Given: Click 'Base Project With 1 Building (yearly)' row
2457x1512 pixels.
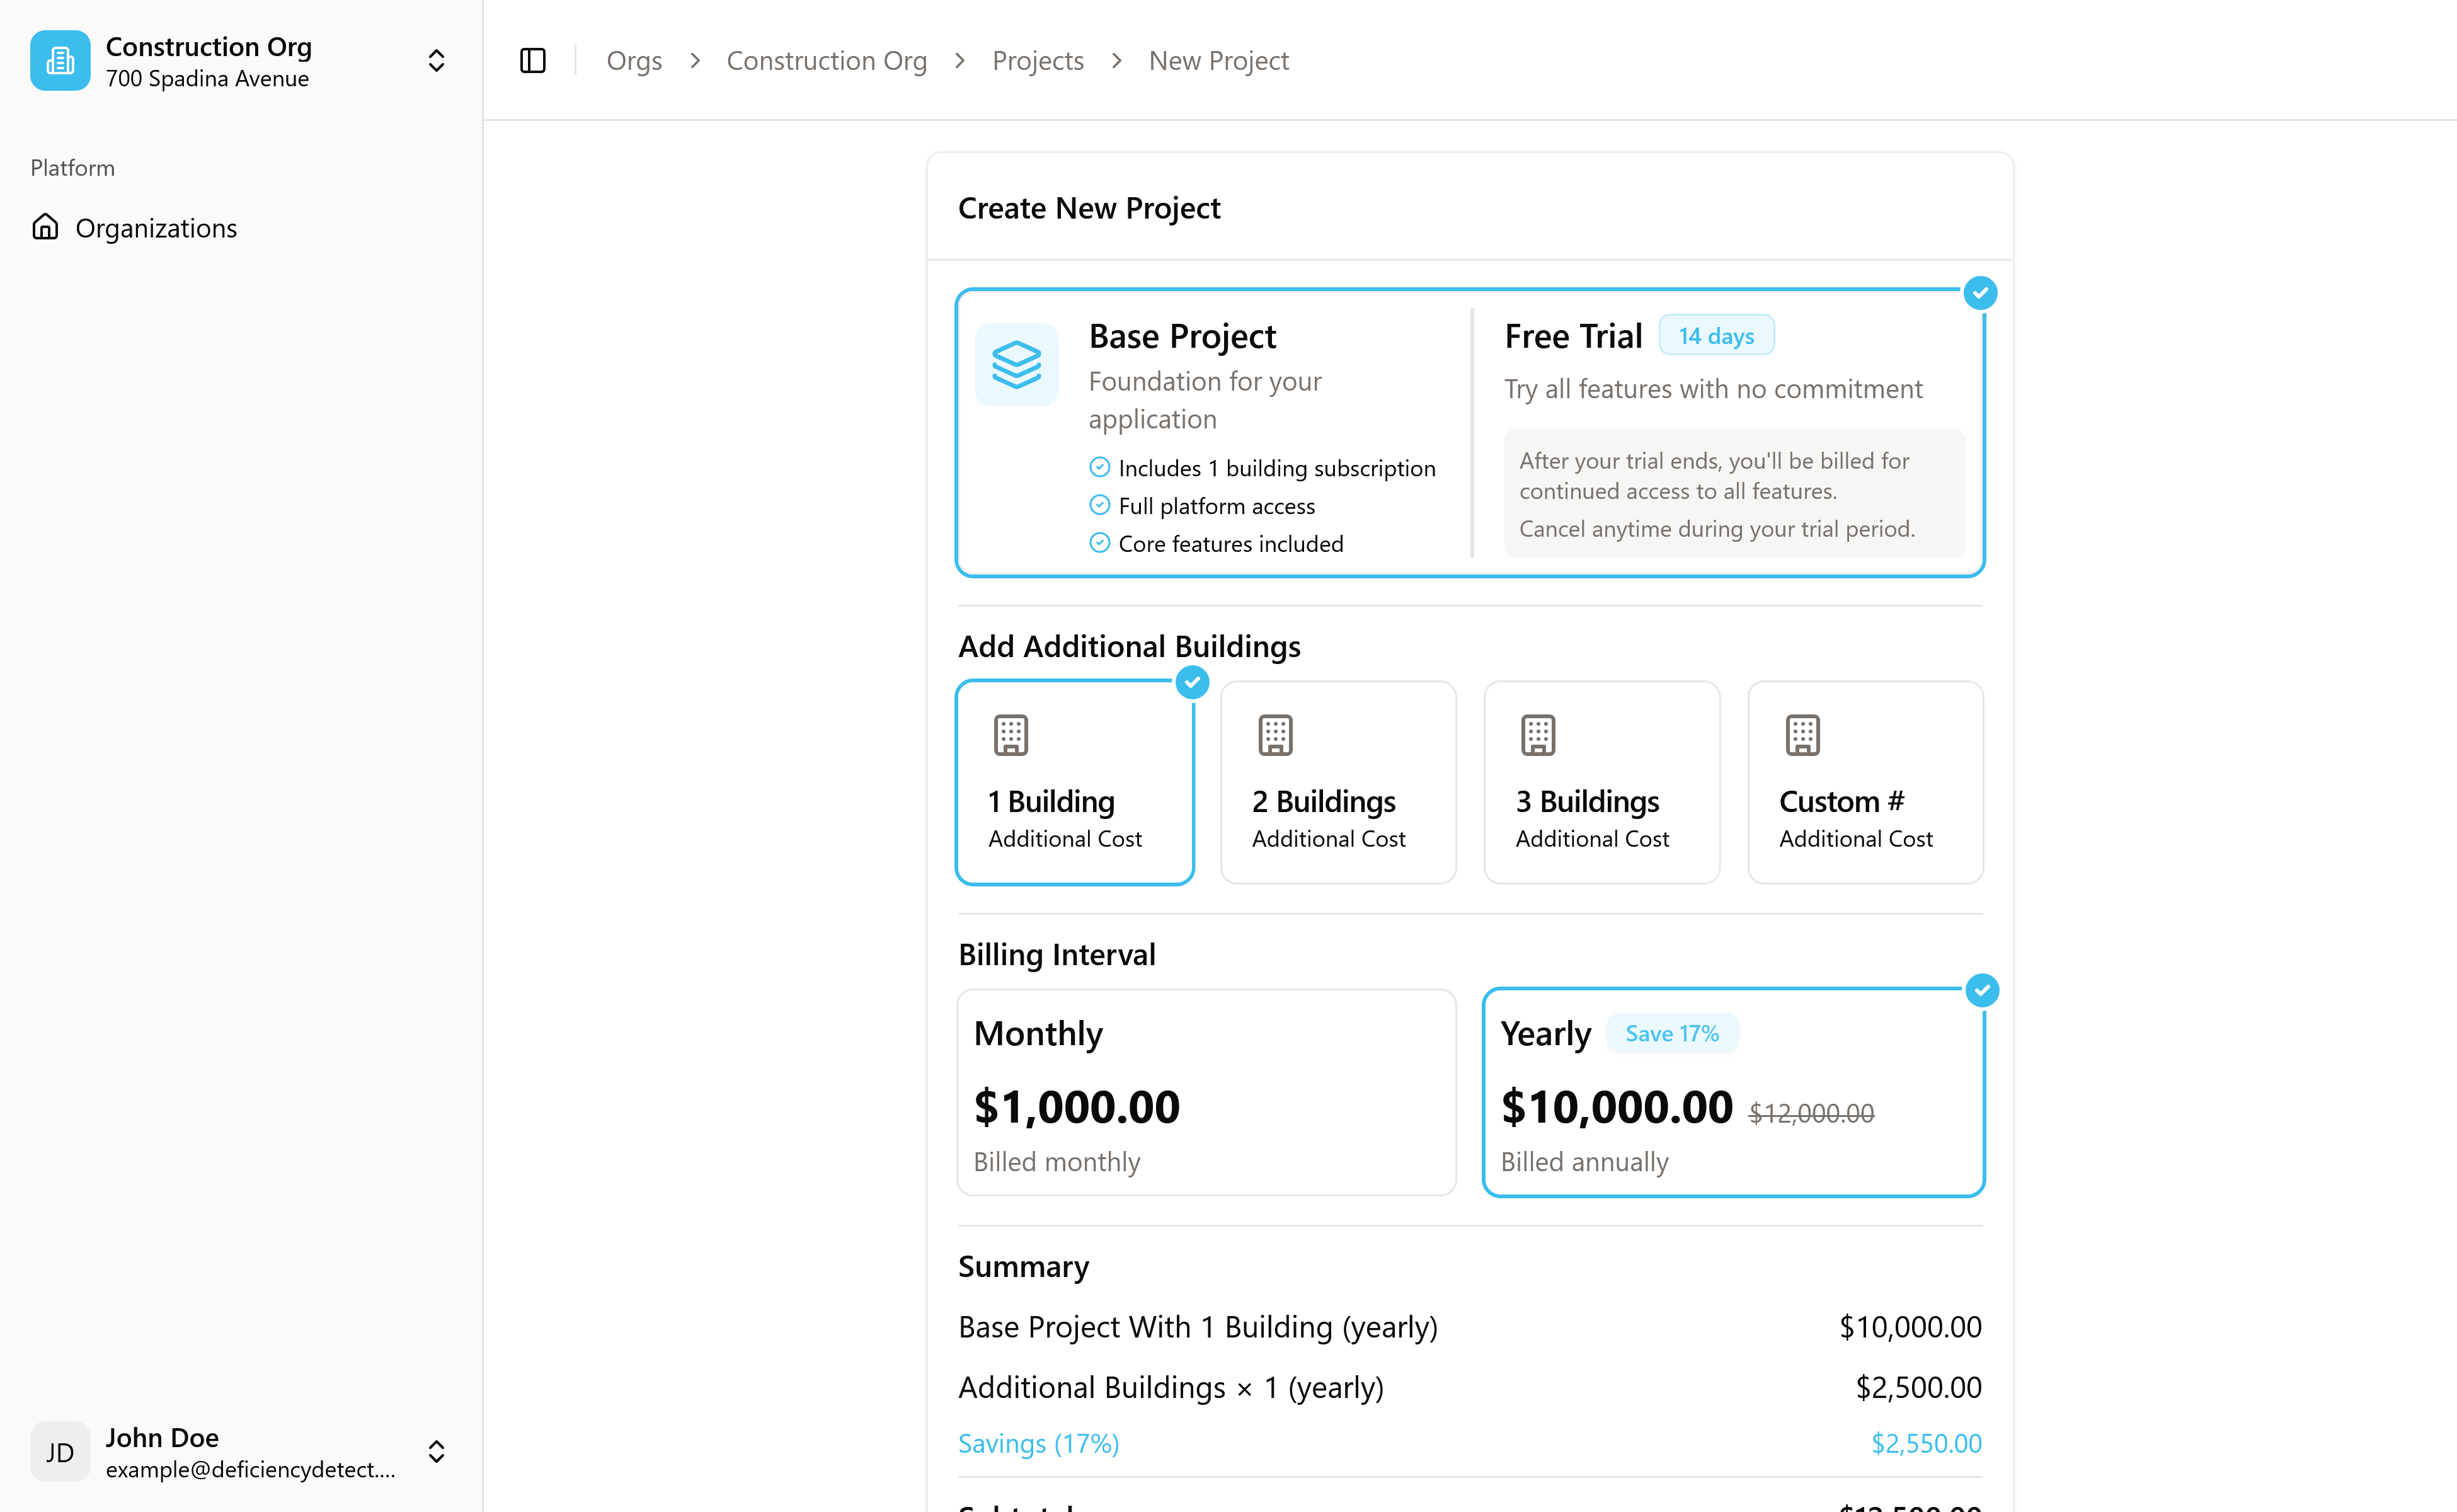Looking at the screenshot, I should pyautogui.click(x=1470, y=1328).
